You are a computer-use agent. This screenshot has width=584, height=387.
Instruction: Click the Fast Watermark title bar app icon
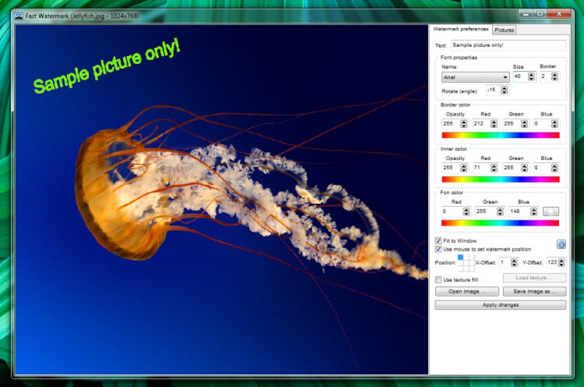point(19,16)
